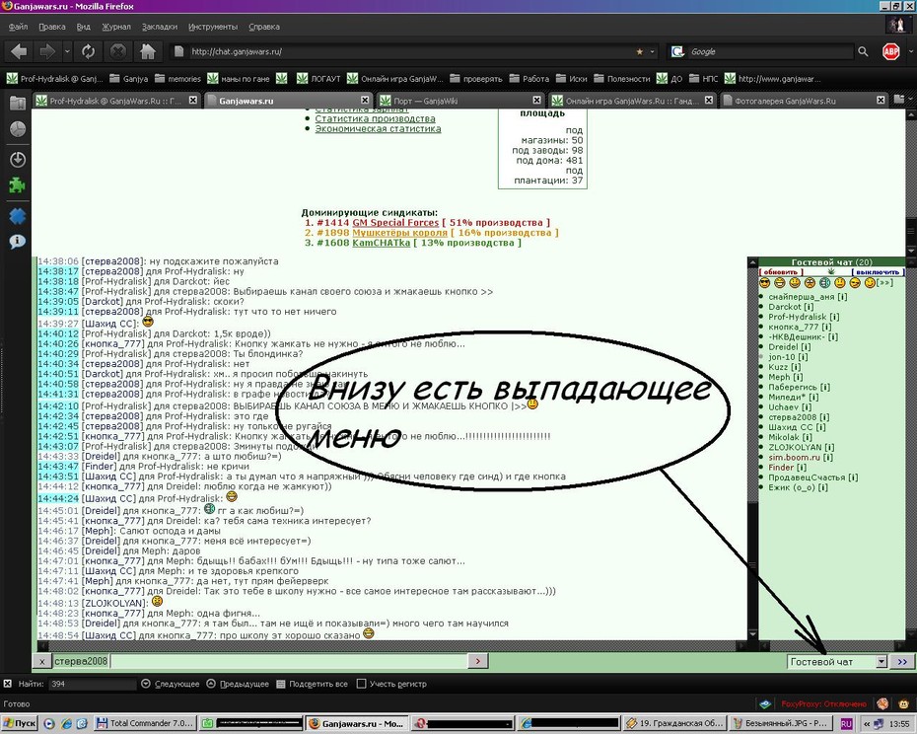The height and width of the screenshot is (734, 917).
Task: Click 'выключить' to disable the chat list
Action: pyautogui.click(x=878, y=272)
